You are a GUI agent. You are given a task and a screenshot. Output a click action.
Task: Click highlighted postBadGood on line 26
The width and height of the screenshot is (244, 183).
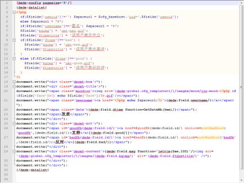[212, 128]
